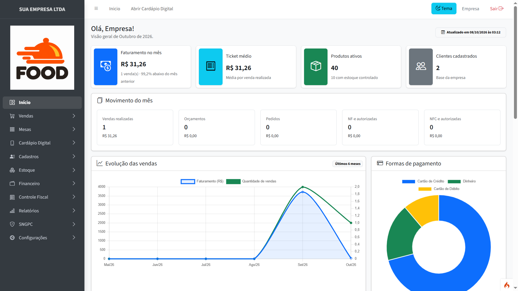Select Início in the sidebar
The width and height of the screenshot is (518, 291).
[42, 102]
